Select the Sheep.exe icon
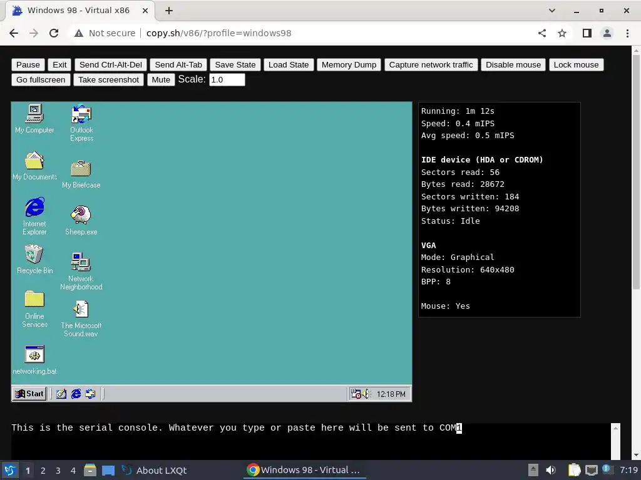This screenshot has width=641, height=480. [x=81, y=221]
